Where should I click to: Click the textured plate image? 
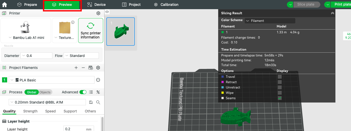pos(65,28)
